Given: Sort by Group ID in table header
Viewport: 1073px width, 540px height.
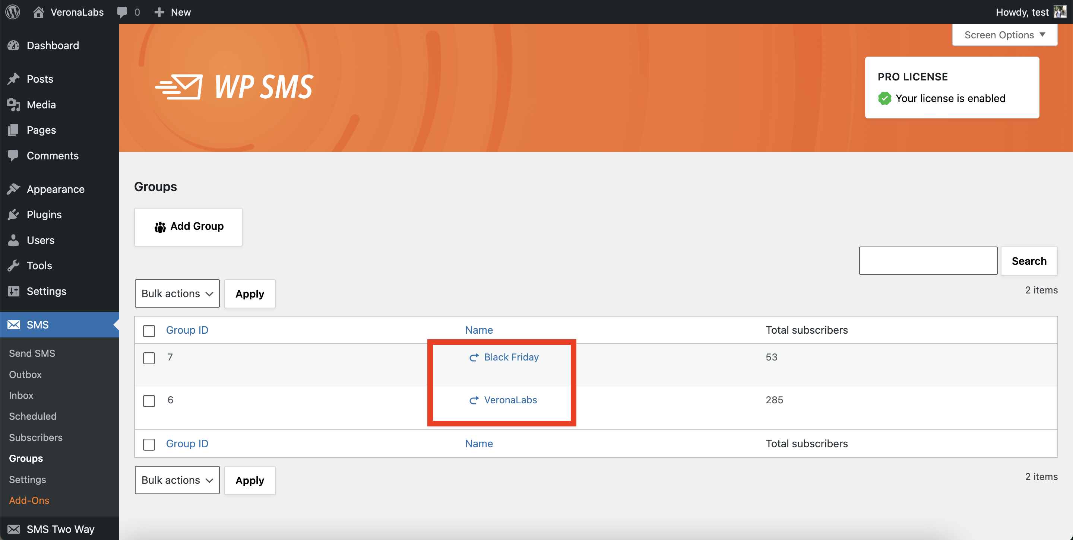Looking at the screenshot, I should click(187, 330).
